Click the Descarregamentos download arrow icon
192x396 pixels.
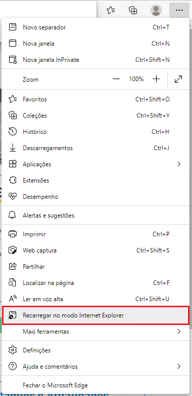tap(13, 148)
